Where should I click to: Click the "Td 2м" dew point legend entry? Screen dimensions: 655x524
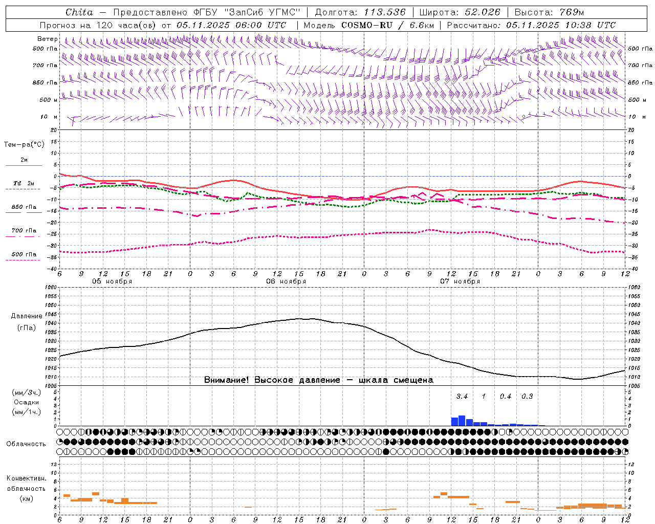click(x=24, y=183)
